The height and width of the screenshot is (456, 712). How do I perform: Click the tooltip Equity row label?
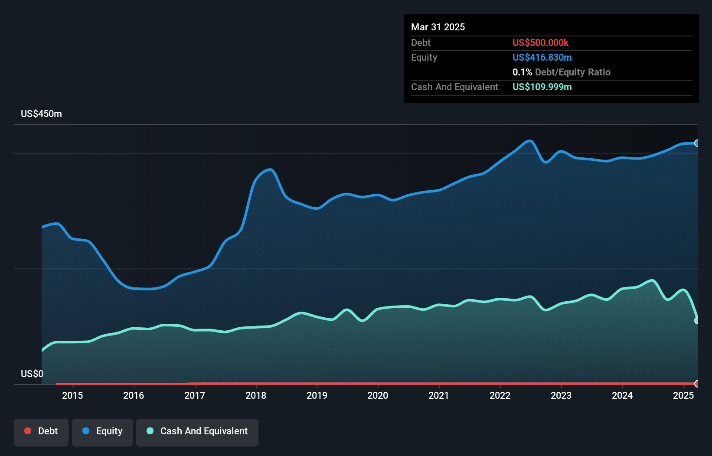[x=424, y=58]
